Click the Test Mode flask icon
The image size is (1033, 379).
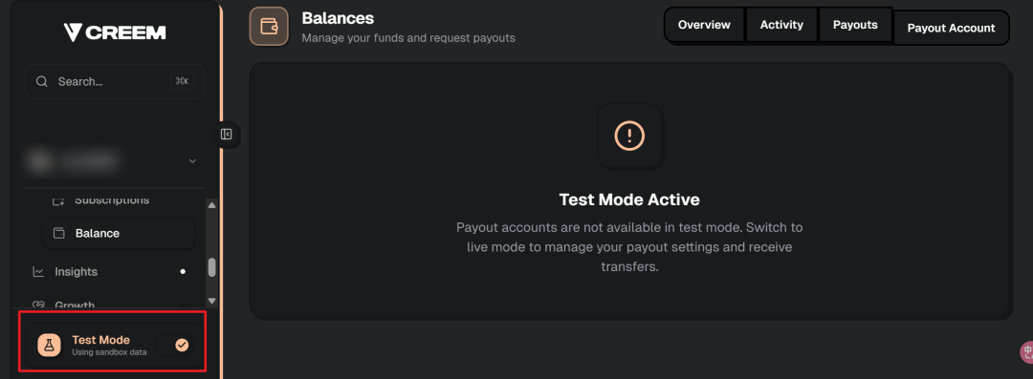pyautogui.click(x=50, y=345)
